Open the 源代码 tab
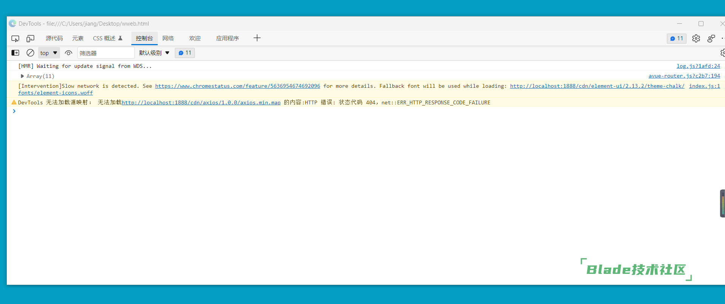 [54, 38]
